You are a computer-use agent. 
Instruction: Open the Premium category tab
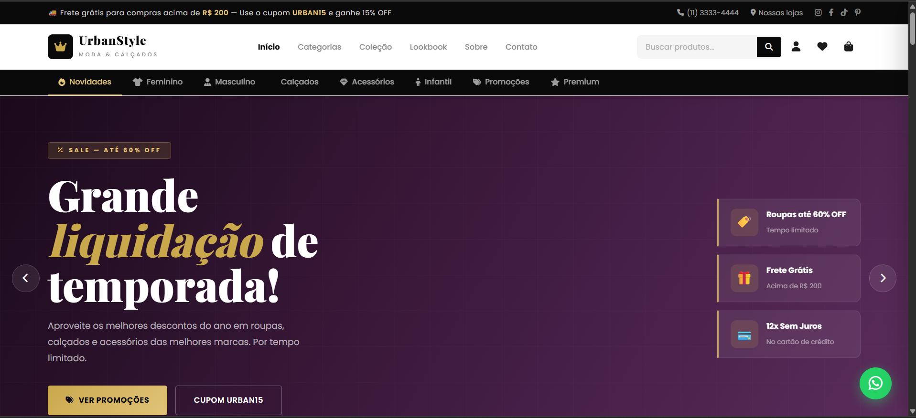pos(575,82)
